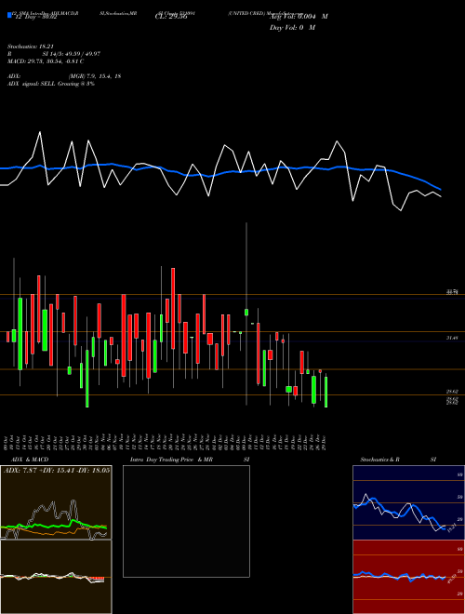465x614 pixels.
Task: Click the first date label on the axis
Action: [x=7, y=441]
